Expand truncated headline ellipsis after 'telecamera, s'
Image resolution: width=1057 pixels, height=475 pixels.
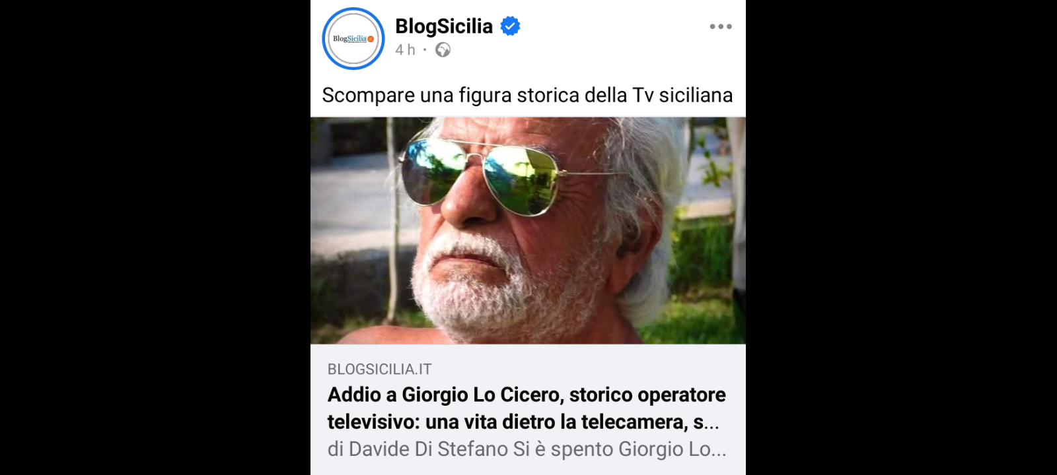[711, 423]
